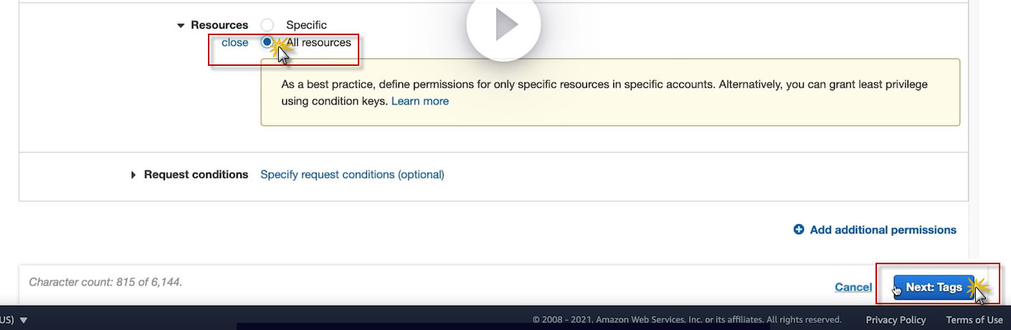Click the Character count text
The height and width of the screenshot is (330, 1011).
pos(105,282)
